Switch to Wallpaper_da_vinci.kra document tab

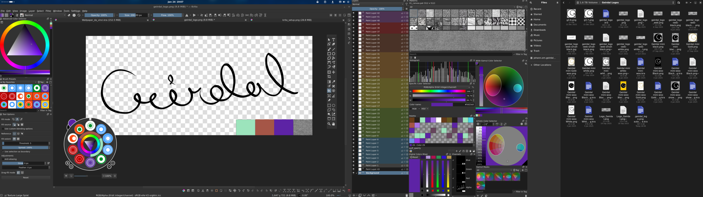point(101,20)
